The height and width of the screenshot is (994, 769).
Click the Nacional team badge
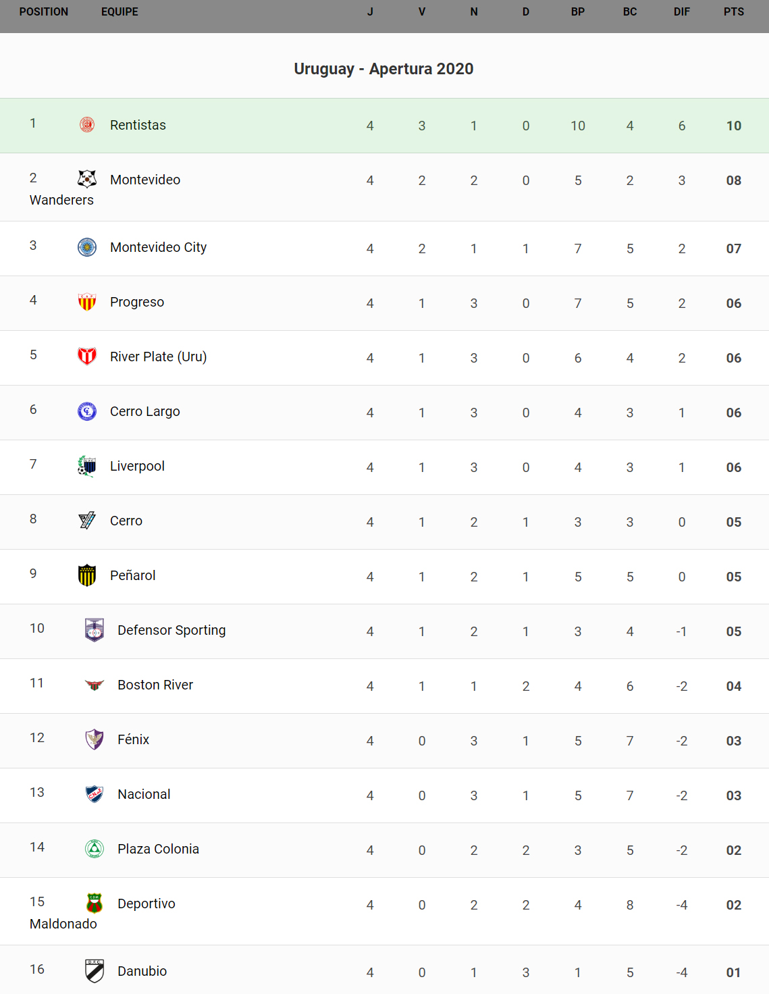tap(95, 794)
